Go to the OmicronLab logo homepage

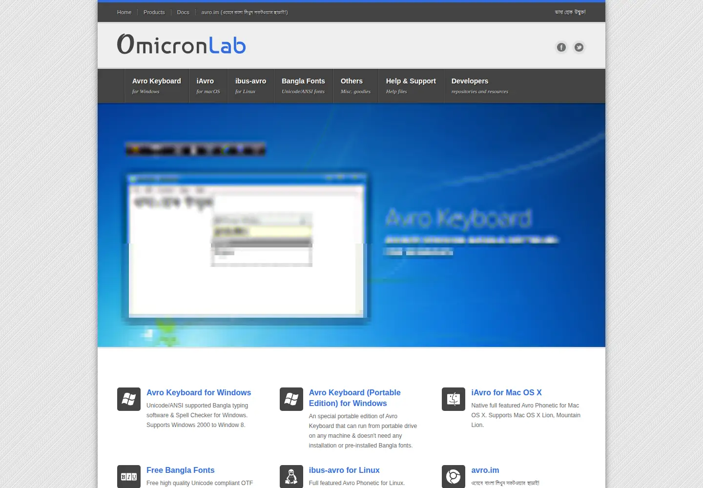(182, 44)
